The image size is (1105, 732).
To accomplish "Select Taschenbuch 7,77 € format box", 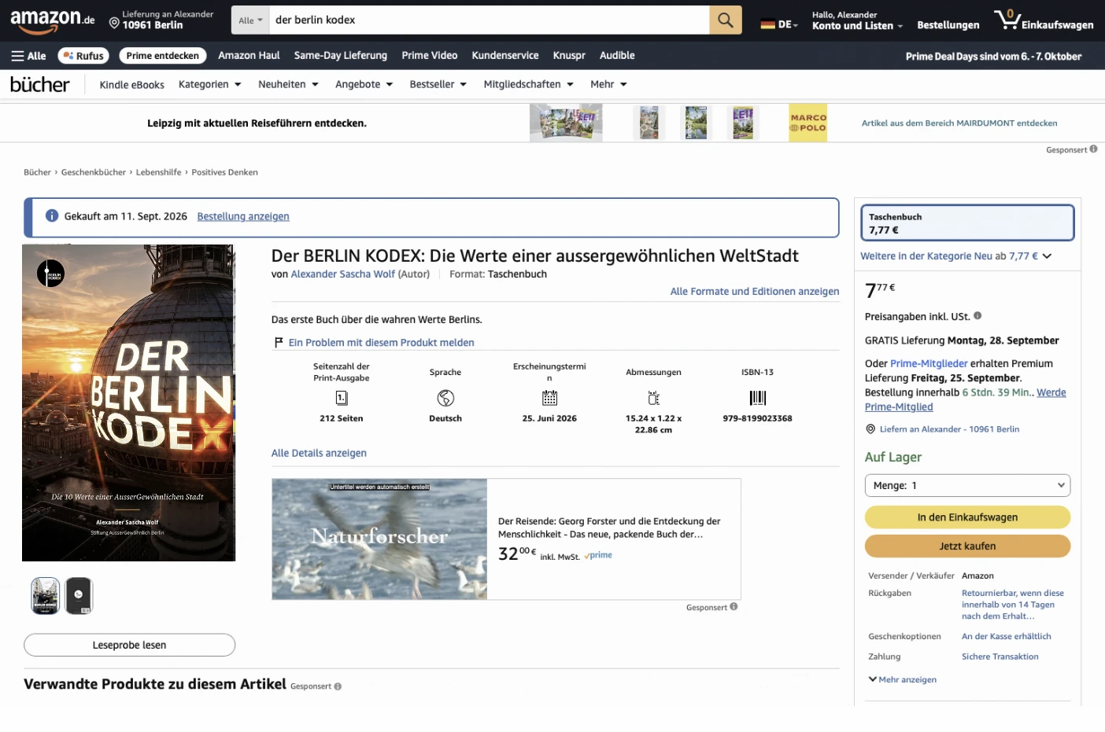I will pyautogui.click(x=967, y=223).
